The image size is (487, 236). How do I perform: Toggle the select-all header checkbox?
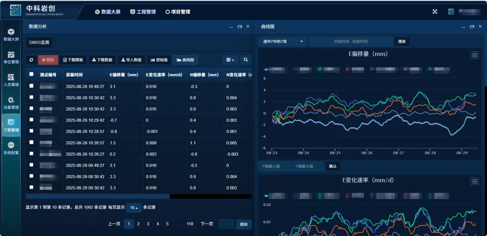pyautogui.click(x=32, y=74)
